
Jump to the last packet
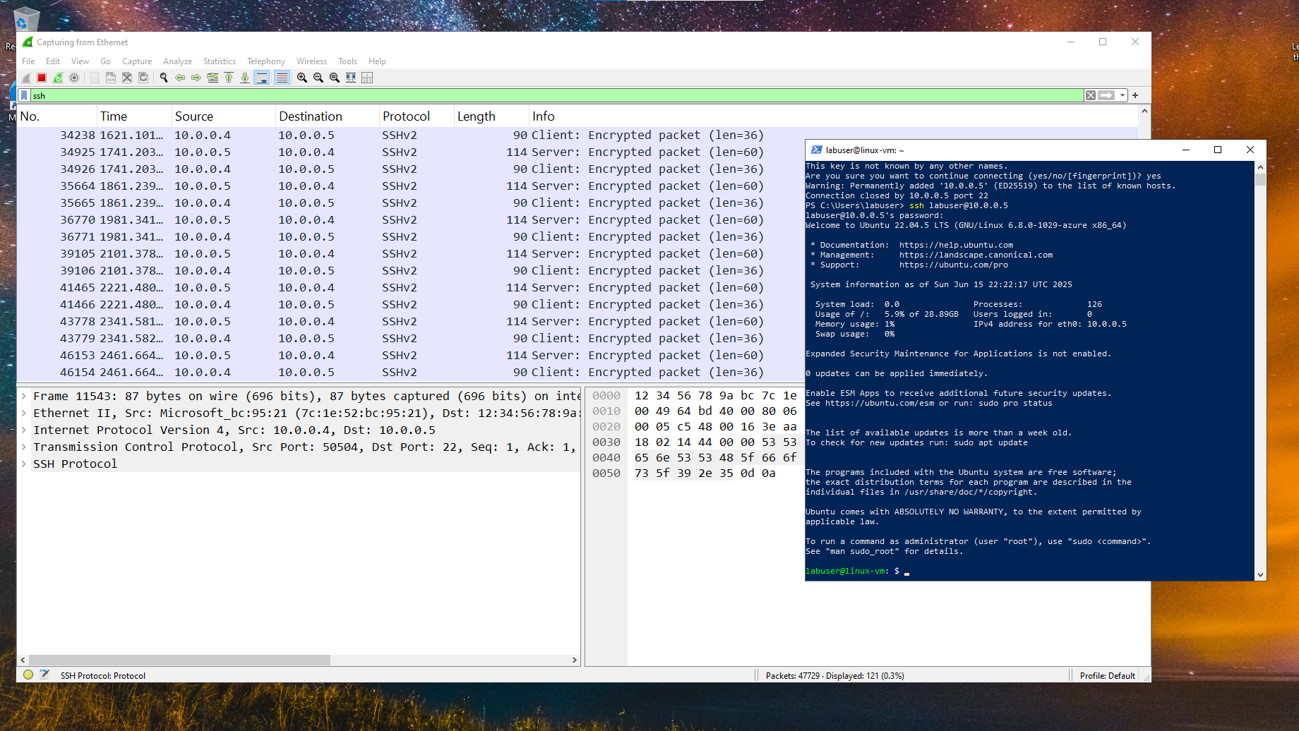click(245, 78)
